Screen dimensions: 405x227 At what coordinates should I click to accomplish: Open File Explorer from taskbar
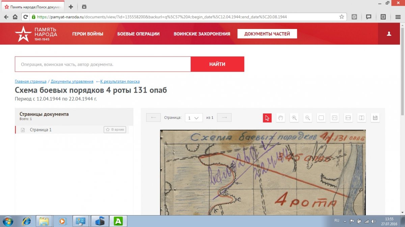tap(44, 221)
